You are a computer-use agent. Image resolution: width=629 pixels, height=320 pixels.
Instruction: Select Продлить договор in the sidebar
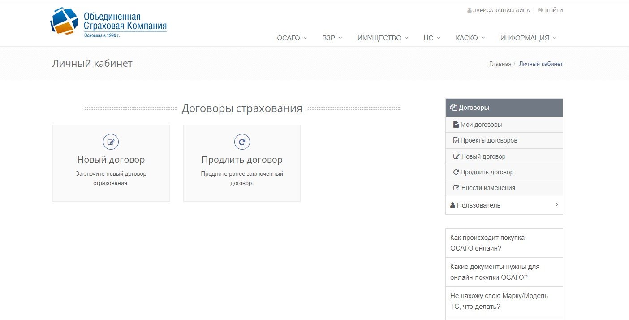tap(487, 173)
